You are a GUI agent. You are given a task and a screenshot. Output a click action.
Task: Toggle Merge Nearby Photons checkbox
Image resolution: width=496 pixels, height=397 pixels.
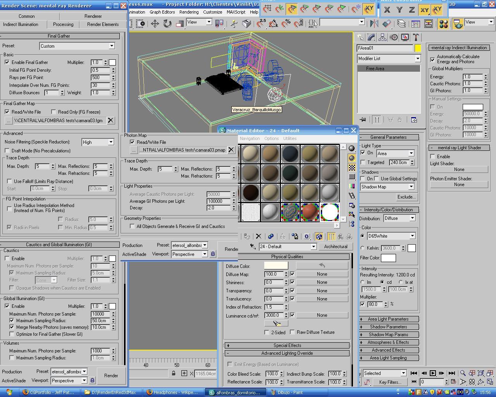tap(12, 327)
